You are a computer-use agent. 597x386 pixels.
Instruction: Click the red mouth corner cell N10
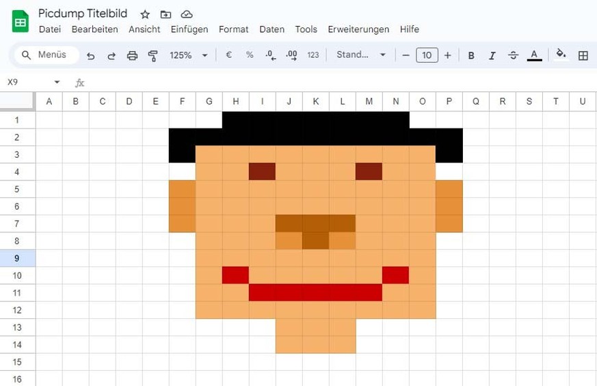click(x=395, y=275)
